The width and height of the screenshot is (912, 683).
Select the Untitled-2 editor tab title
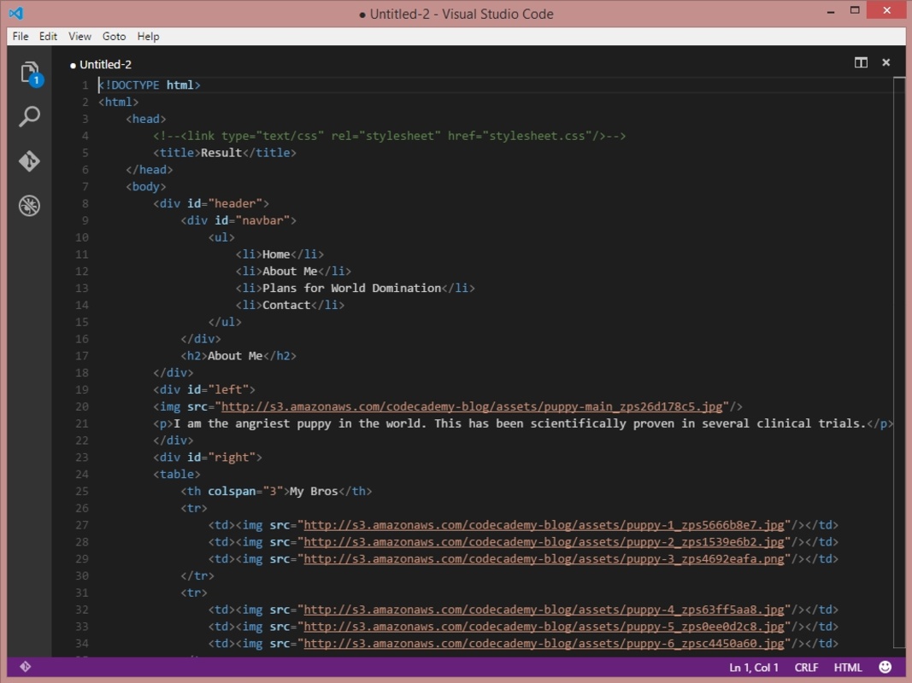105,65
